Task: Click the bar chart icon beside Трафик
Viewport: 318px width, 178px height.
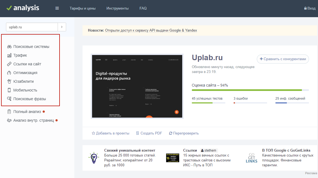Action: 9,55
